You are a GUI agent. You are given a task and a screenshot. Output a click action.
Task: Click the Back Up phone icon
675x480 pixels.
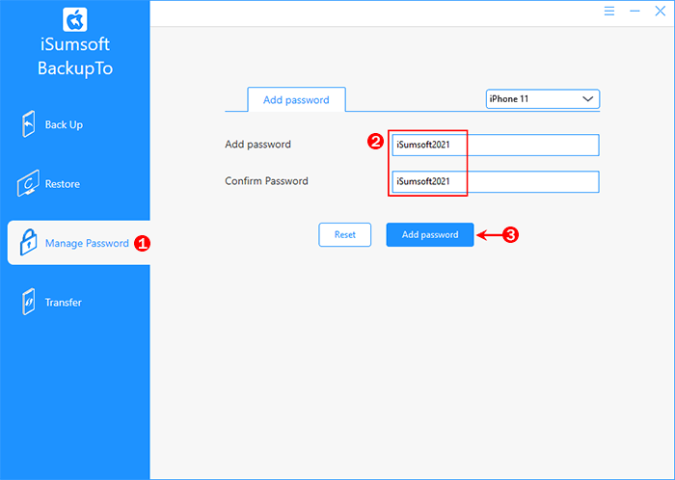tap(28, 124)
